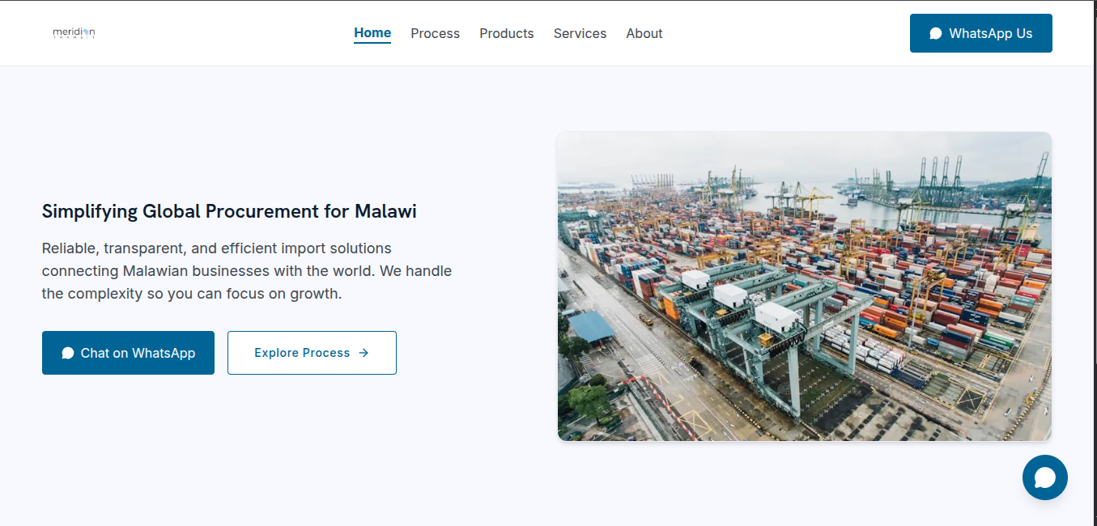
Task: Click the container port hero image
Action: point(805,286)
